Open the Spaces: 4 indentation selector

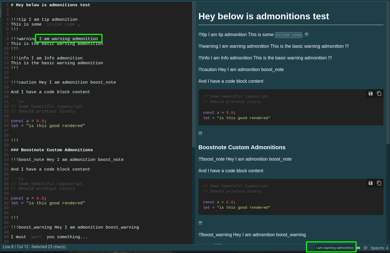(x=379, y=248)
